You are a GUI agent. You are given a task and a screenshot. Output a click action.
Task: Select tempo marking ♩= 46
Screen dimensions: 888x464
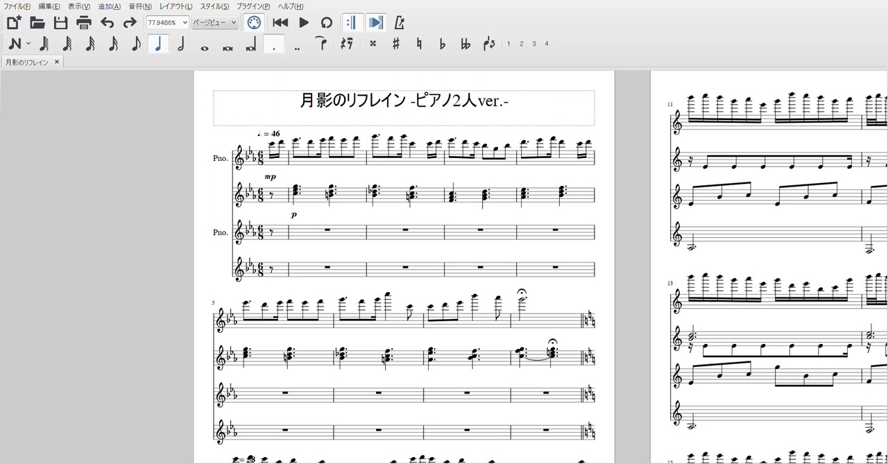[268, 133]
